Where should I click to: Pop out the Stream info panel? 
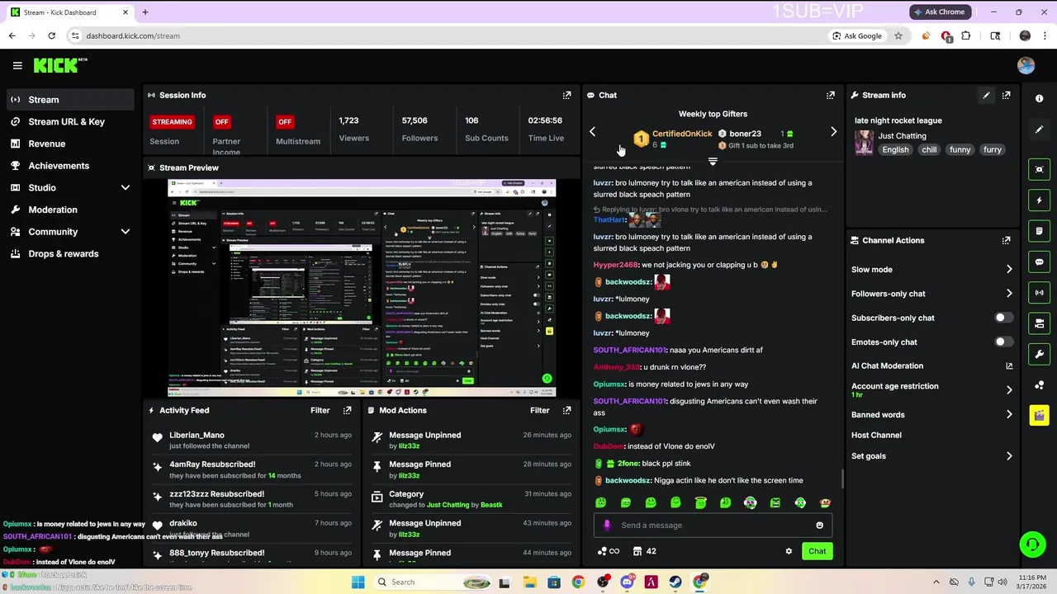(x=1006, y=96)
